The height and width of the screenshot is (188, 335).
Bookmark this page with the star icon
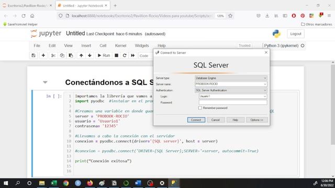230,16
